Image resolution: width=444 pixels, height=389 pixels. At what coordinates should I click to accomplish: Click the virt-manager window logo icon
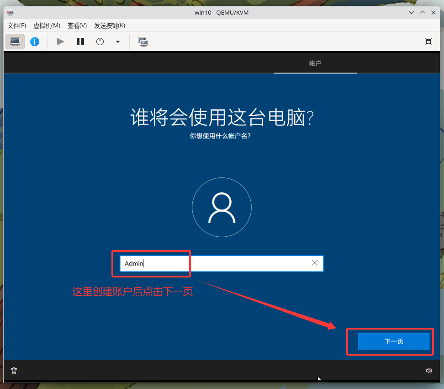pos(10,12)
